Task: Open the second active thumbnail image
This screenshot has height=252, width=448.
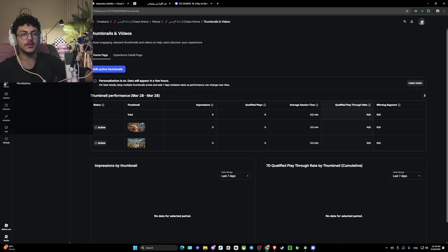Action: pyautogui.click(x=136, y=143)
